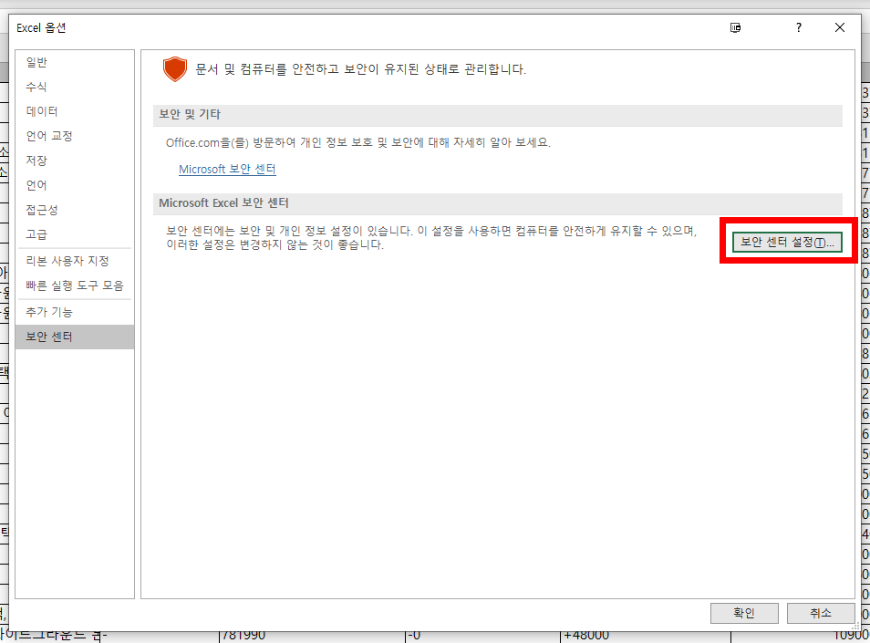Click the Microsoft Excel 보안 센터 header
870x643 pixels.
(x=498, y=203)
